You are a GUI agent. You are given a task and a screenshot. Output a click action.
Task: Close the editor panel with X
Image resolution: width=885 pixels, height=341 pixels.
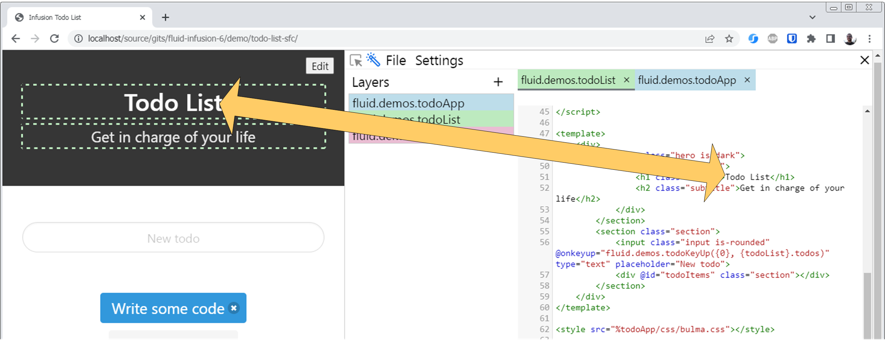click(864, 60)
